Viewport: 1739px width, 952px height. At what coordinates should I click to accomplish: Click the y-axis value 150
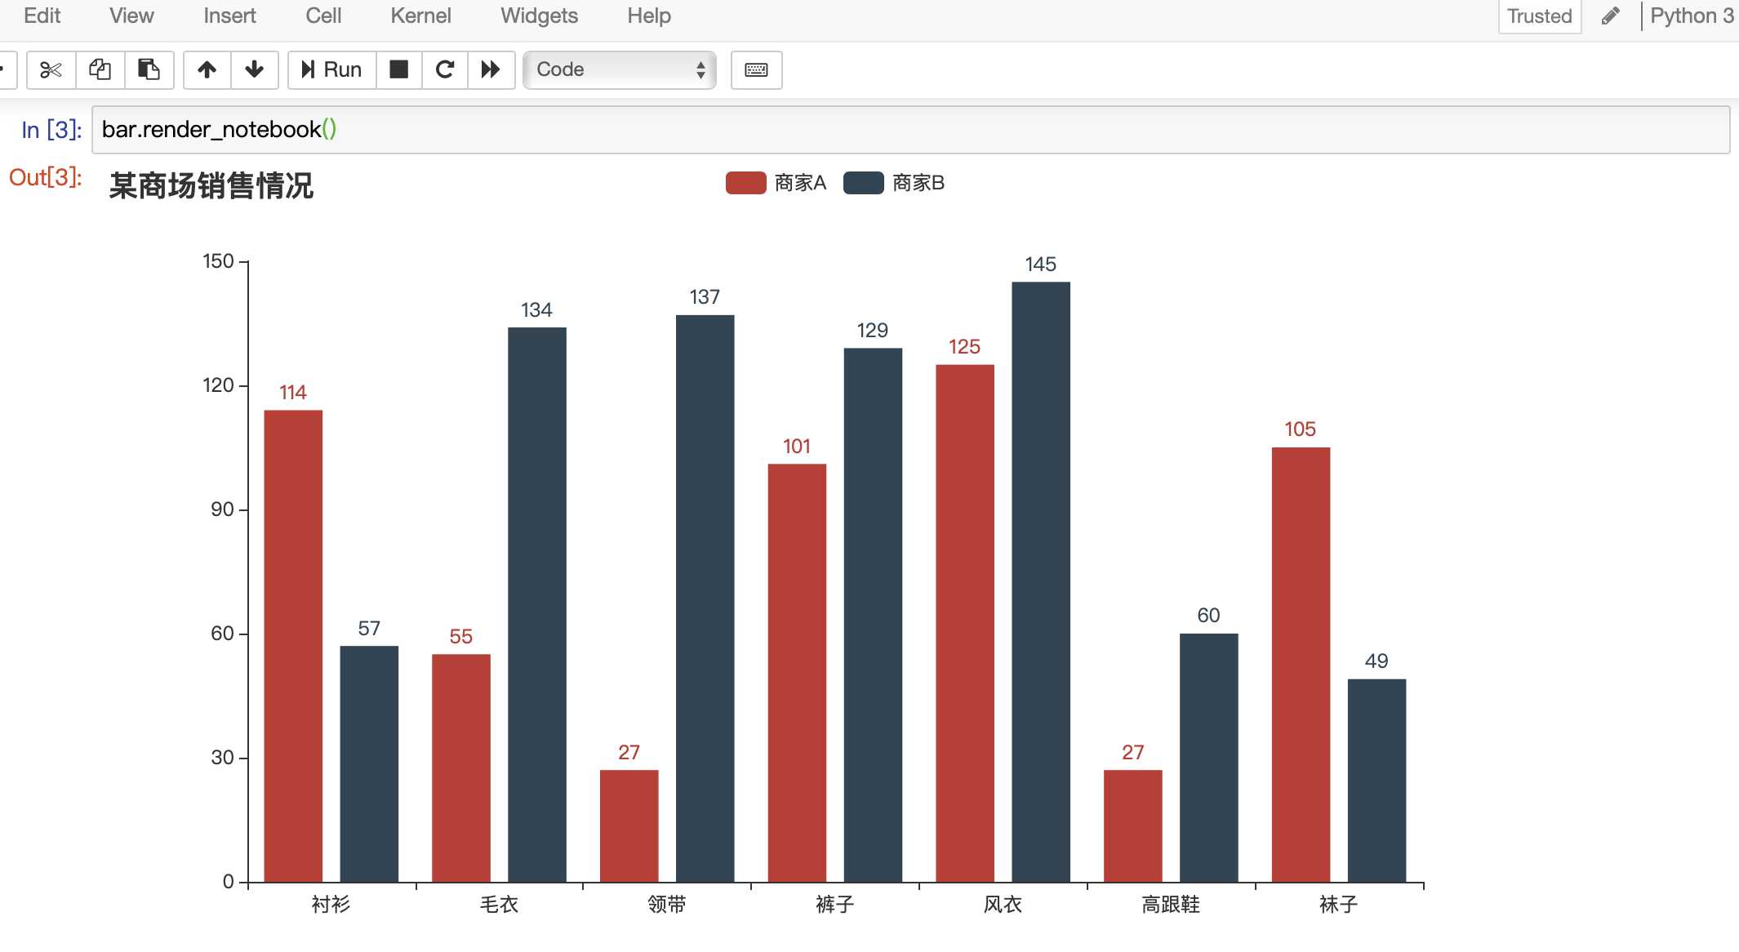pos(218,261)
